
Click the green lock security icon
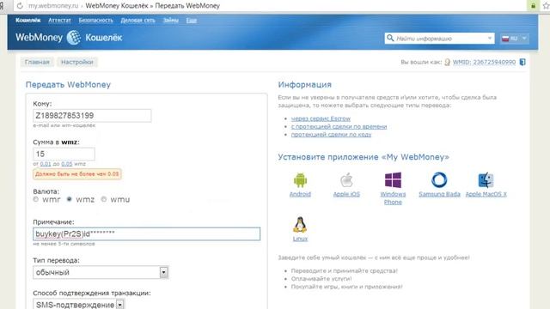tap(533, 6)
